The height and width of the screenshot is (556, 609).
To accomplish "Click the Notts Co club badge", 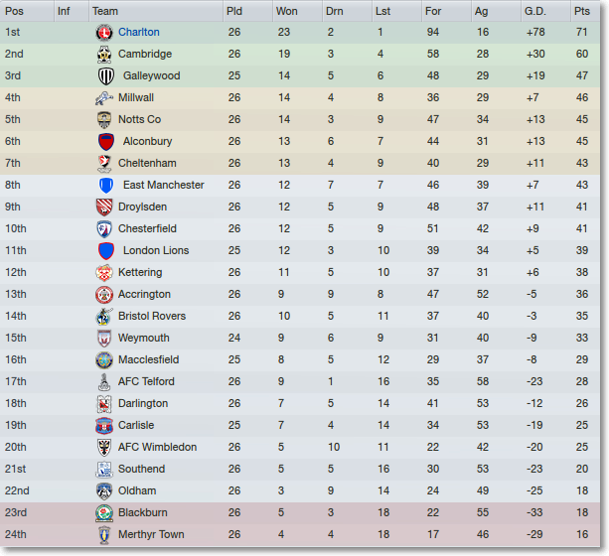I will tap(104, 119).
